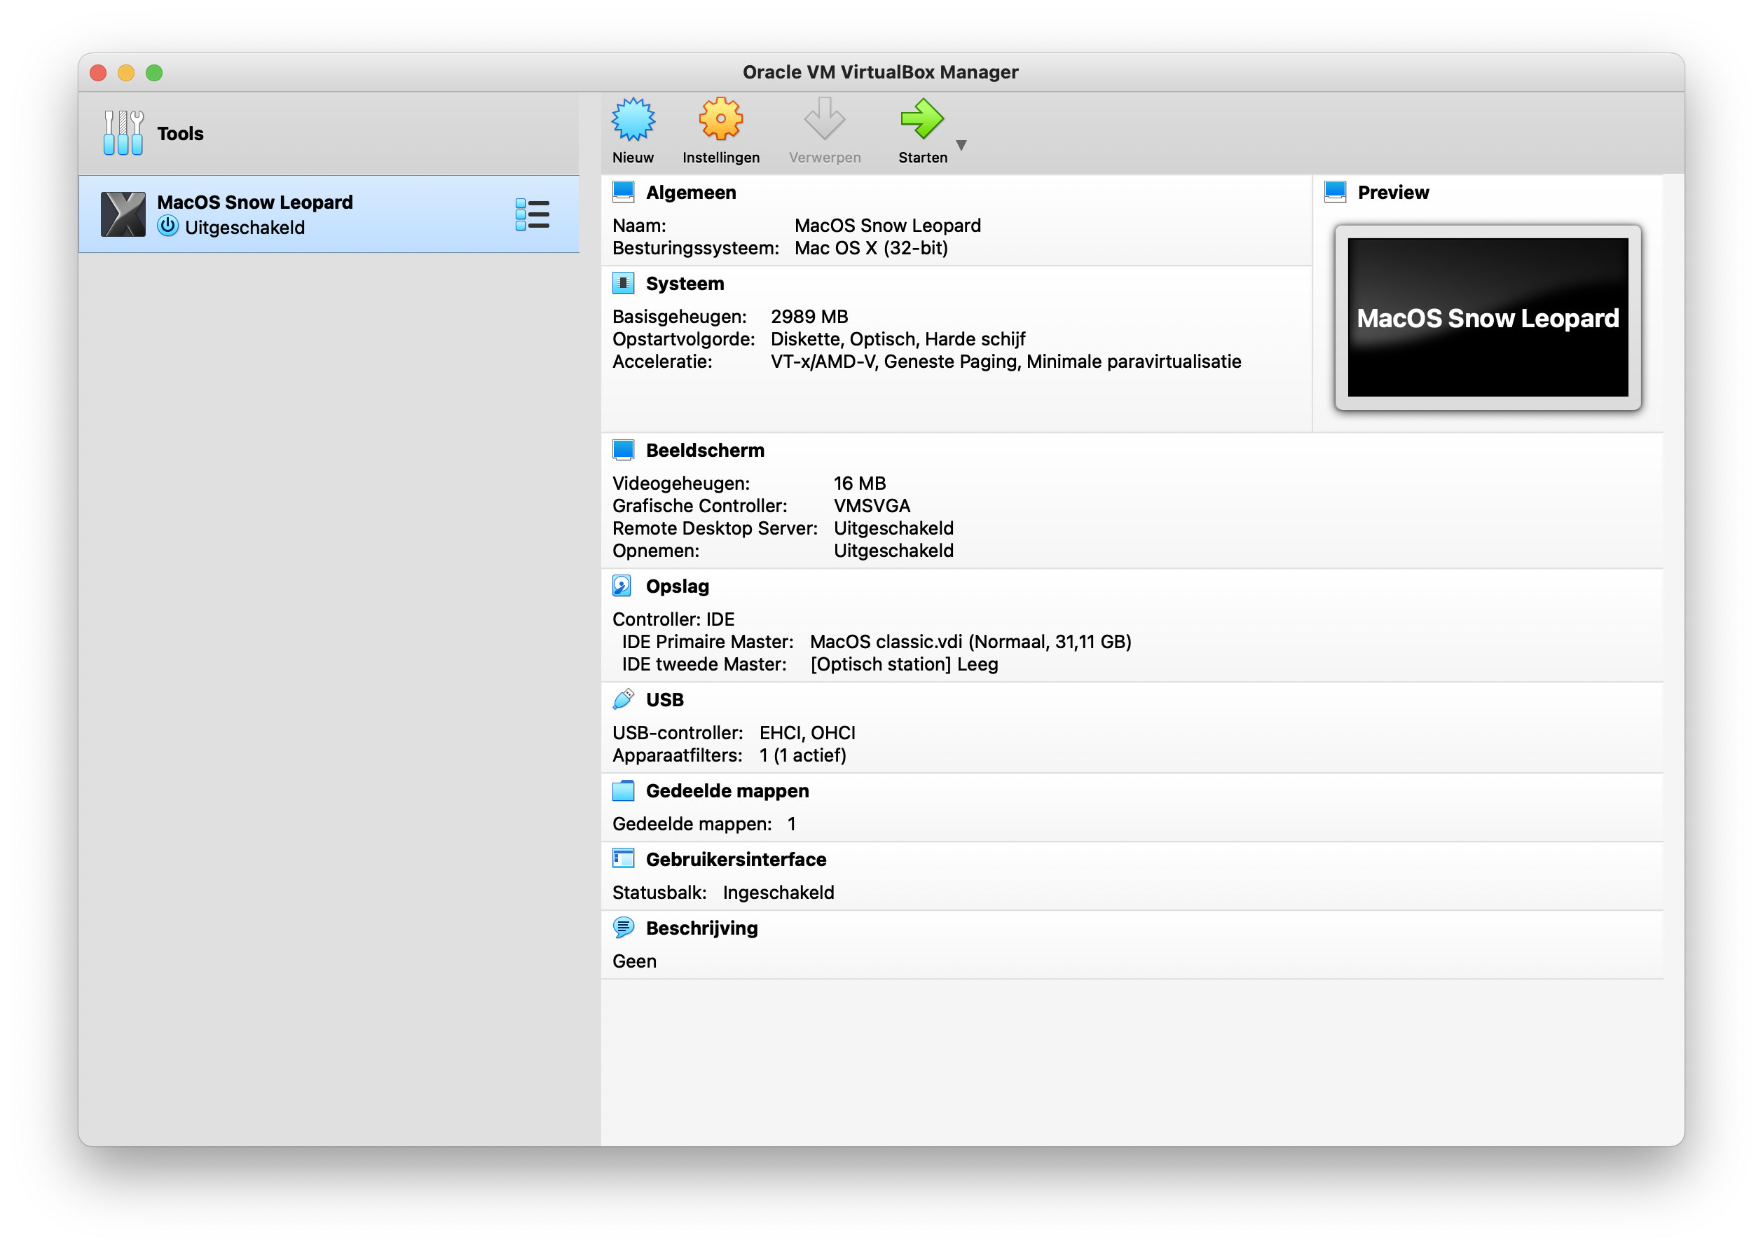Open the Starten dropdown arrow
This screenshot has width=1763, height=1250.
[x=961, y=145]
